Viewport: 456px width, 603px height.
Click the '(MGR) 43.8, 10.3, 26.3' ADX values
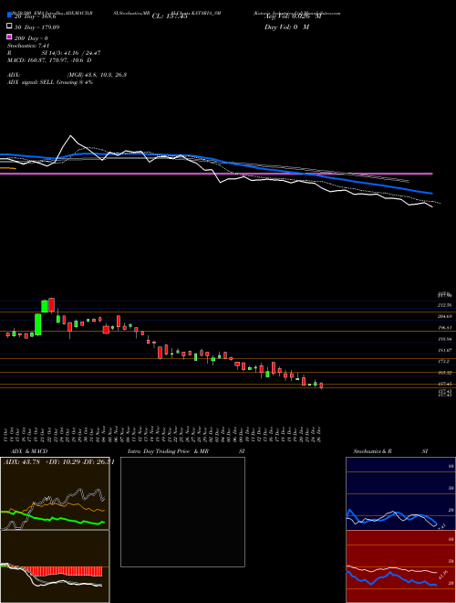[x=97, y=75]
